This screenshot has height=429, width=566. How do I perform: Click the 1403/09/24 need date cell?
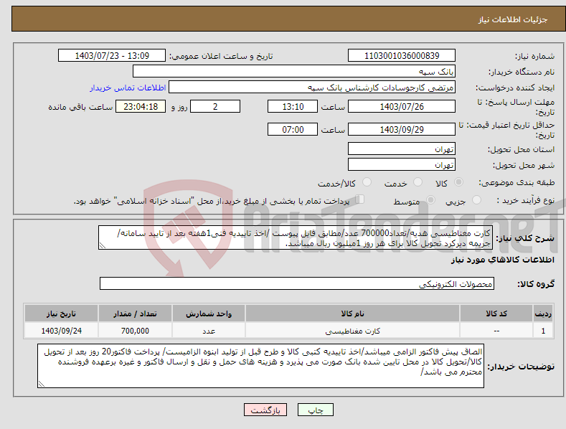pos(62,331)
